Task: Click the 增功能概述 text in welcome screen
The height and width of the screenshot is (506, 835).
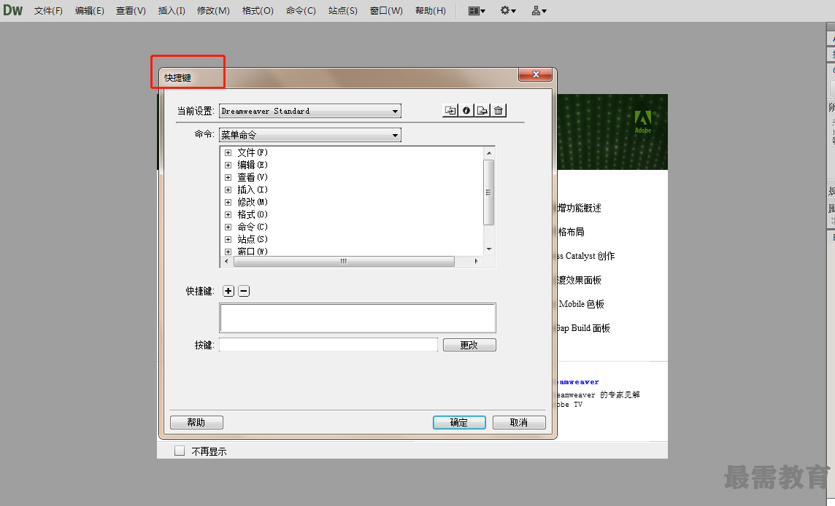Action: click(x=580, y=208)
